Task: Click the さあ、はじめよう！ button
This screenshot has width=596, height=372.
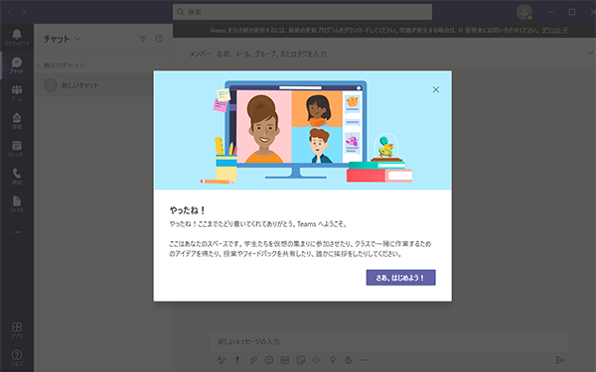Action: [x=400, y=278]
